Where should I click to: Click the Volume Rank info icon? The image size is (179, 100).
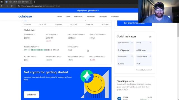[150, 56]
